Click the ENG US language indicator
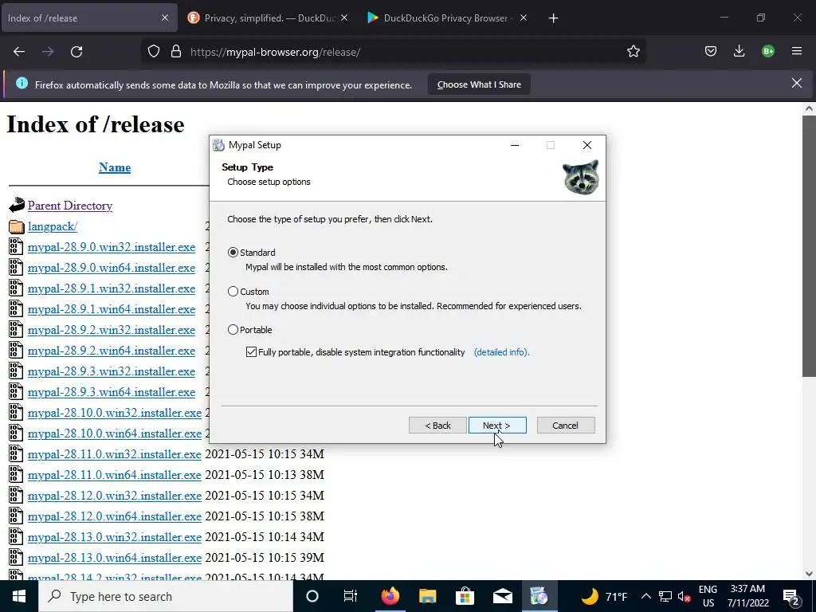This screenshot has width=816, height=612. pos(708,596)
